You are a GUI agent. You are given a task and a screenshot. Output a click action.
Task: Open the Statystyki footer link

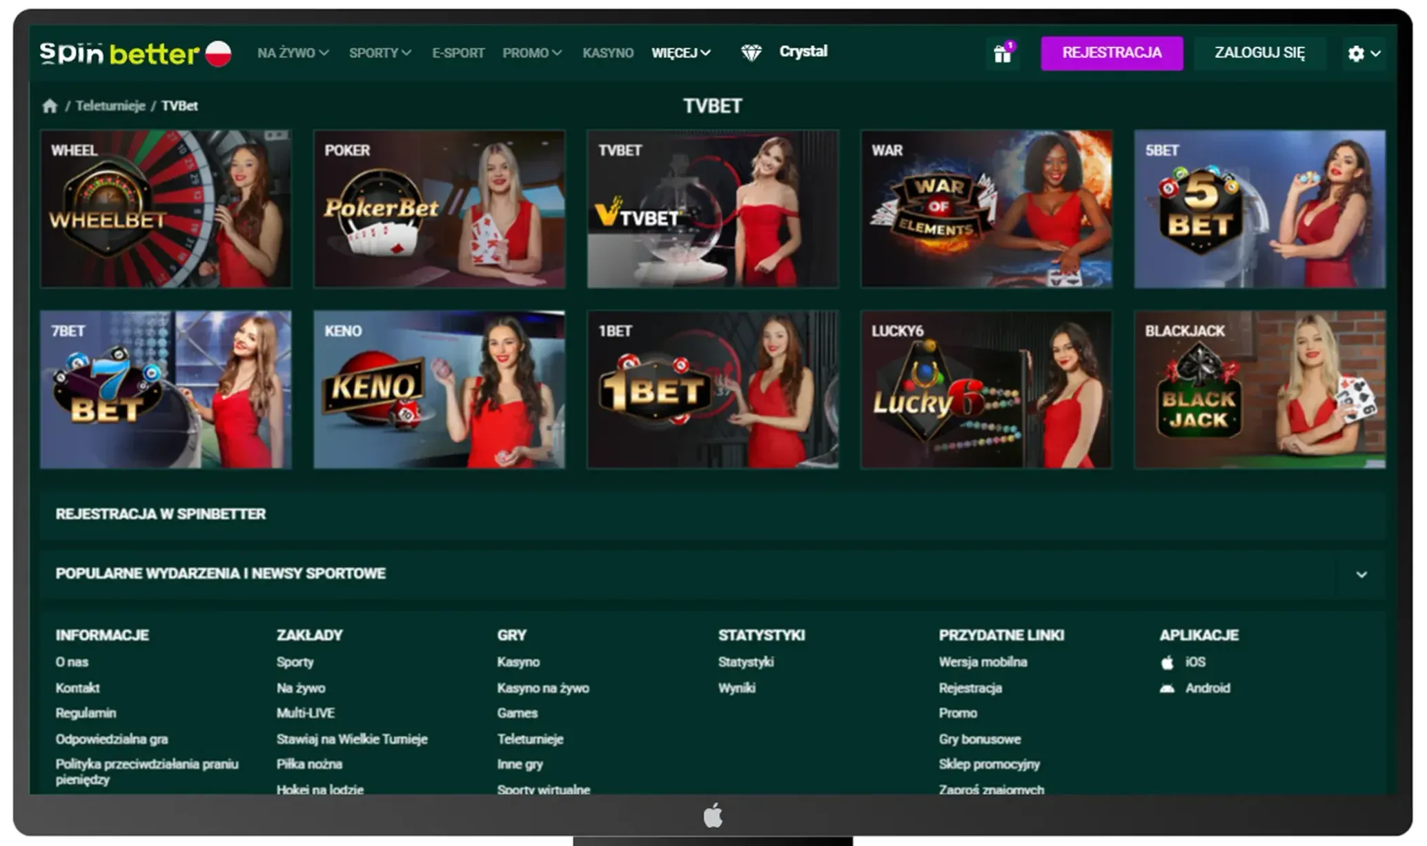click(x=746, y=662)
